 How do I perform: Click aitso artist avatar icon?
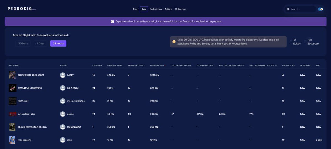point(63,140)
